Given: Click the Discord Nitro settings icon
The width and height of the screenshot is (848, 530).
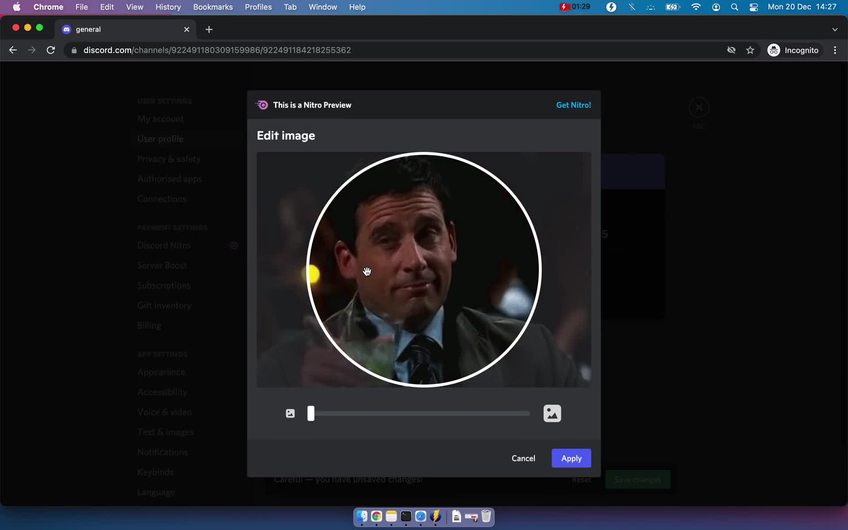Looking at the screenshot, I should pyautogui.click(x=235, y=245).
